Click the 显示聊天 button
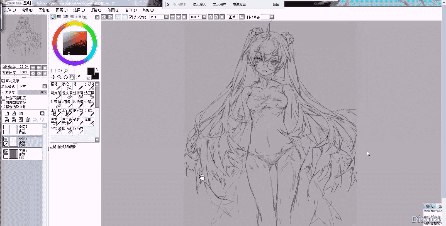The height and width of the screenshot is (226, 446). click(200, 4)
